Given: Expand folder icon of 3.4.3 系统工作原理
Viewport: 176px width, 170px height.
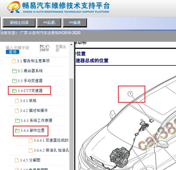Looking at the screenshot, I should (x=18, y=121).
